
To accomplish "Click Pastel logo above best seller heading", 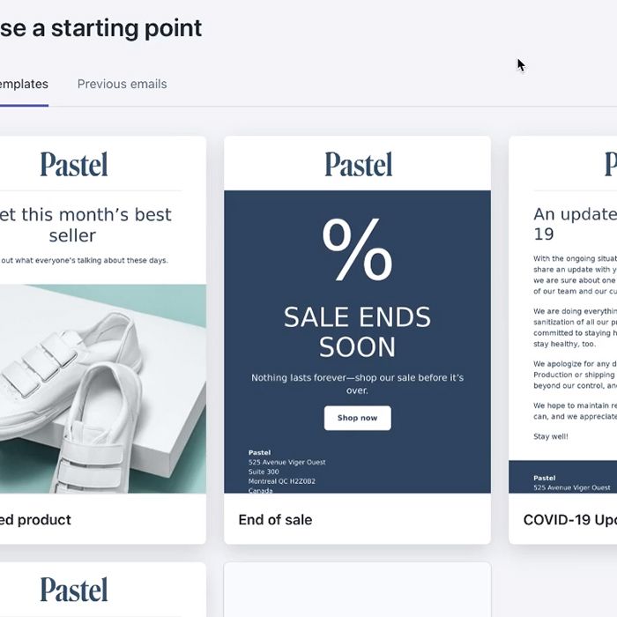I will 74,164.
